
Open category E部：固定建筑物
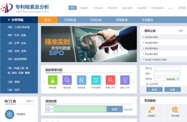tap(19, 59)
